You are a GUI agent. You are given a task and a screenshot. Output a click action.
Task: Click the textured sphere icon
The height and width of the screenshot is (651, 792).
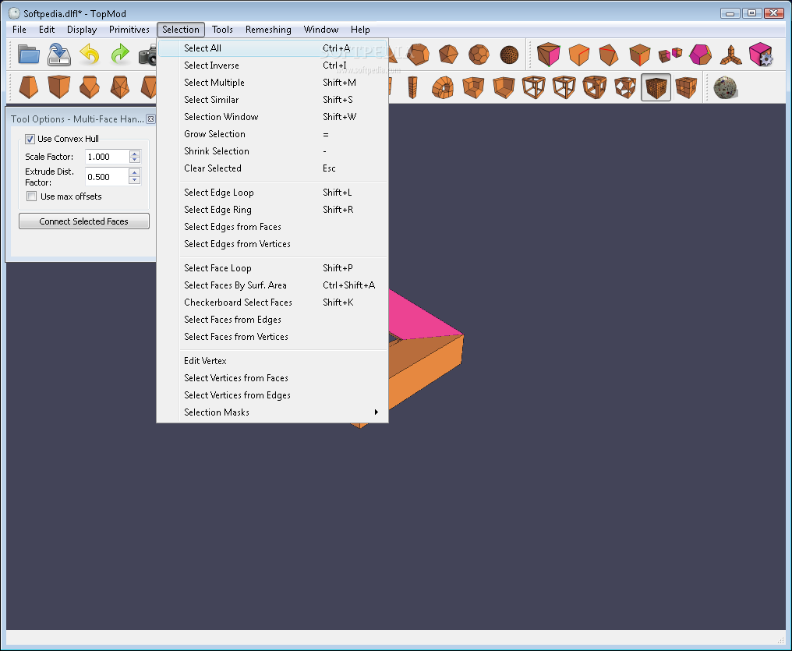pos(726,88)
